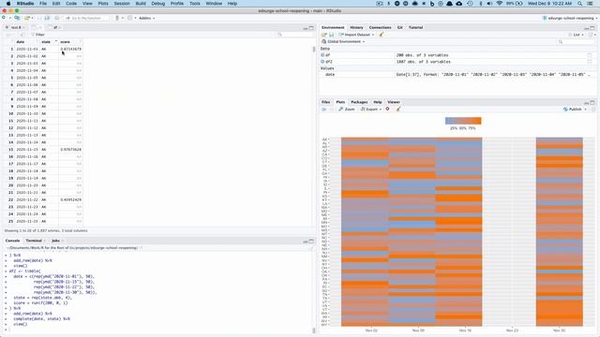
Task: Open the Tools menu
Action: click(x=195, y=4)
